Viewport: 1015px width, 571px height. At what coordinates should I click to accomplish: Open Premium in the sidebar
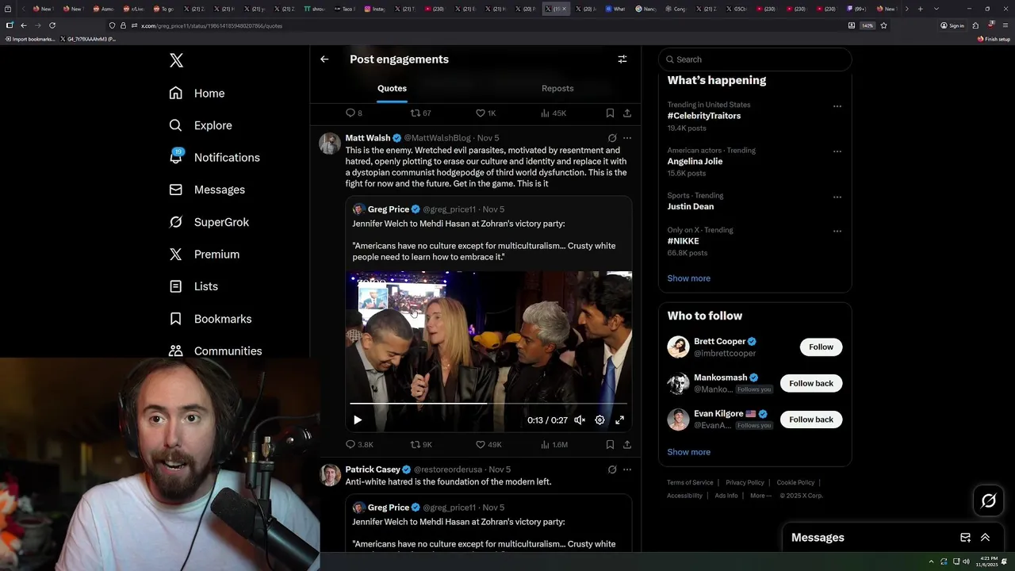(205, 254)
